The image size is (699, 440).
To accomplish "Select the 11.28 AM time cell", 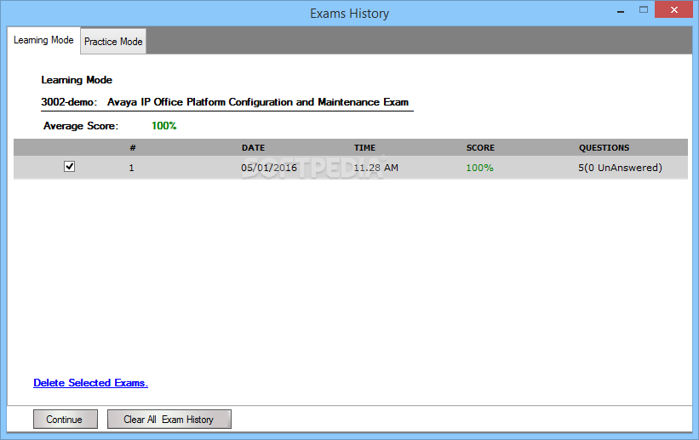I will pos(375,168).
